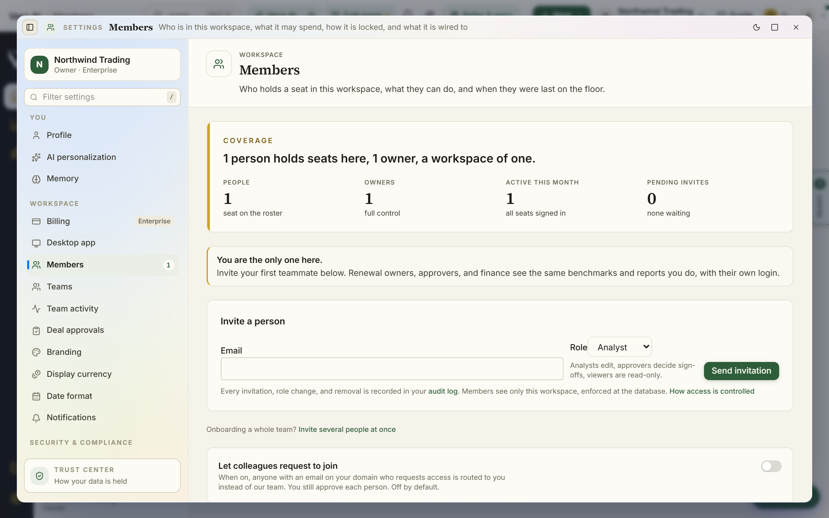The image size is (829, 518).
Task: Open Memory settings
Action: [103, 179]
